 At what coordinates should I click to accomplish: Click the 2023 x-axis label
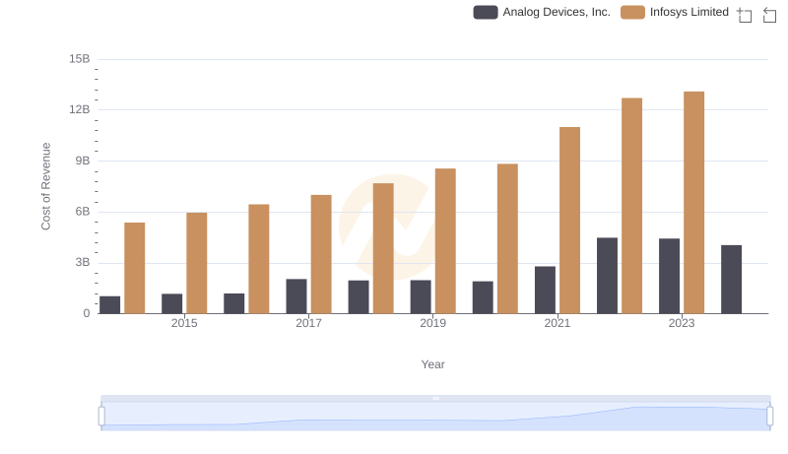click(682, 323)
